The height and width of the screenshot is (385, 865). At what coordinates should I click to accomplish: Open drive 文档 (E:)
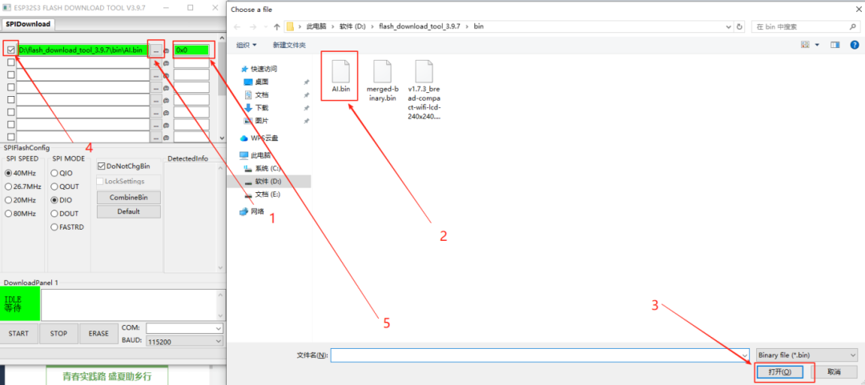(262, 195)
